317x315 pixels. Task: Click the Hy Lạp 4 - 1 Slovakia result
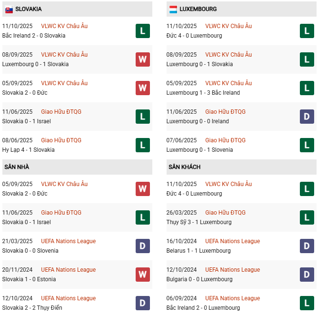click(28, 150)
